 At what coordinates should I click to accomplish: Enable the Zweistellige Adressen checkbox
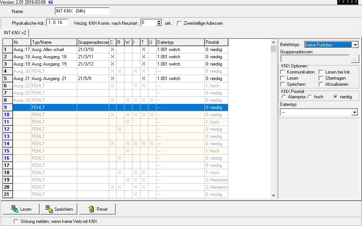pyautogui.click(x=180, y=23)
